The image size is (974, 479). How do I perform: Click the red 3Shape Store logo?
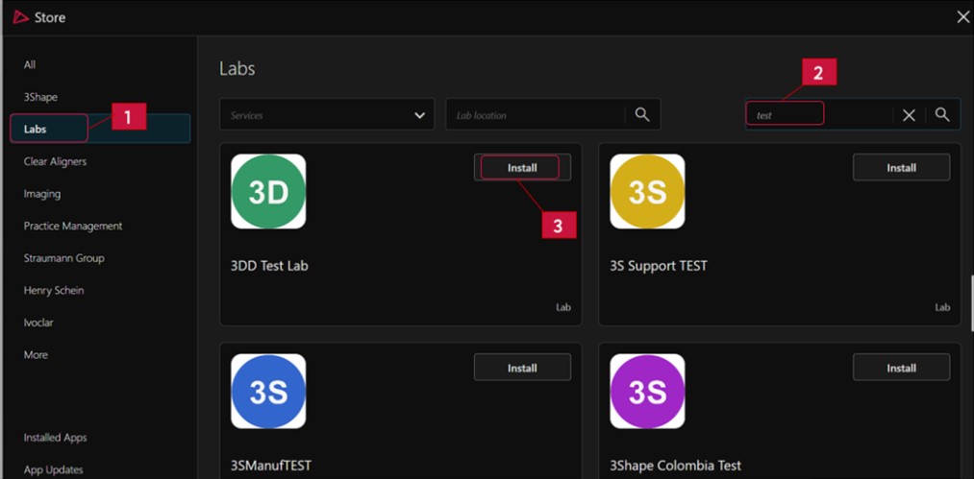point(20,16)
